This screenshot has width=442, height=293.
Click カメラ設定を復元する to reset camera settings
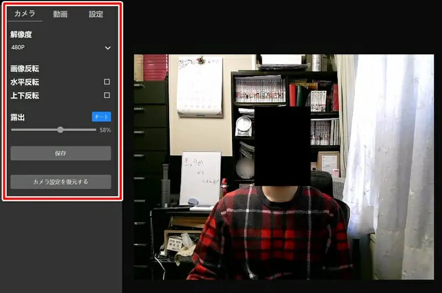coord(61,182)
